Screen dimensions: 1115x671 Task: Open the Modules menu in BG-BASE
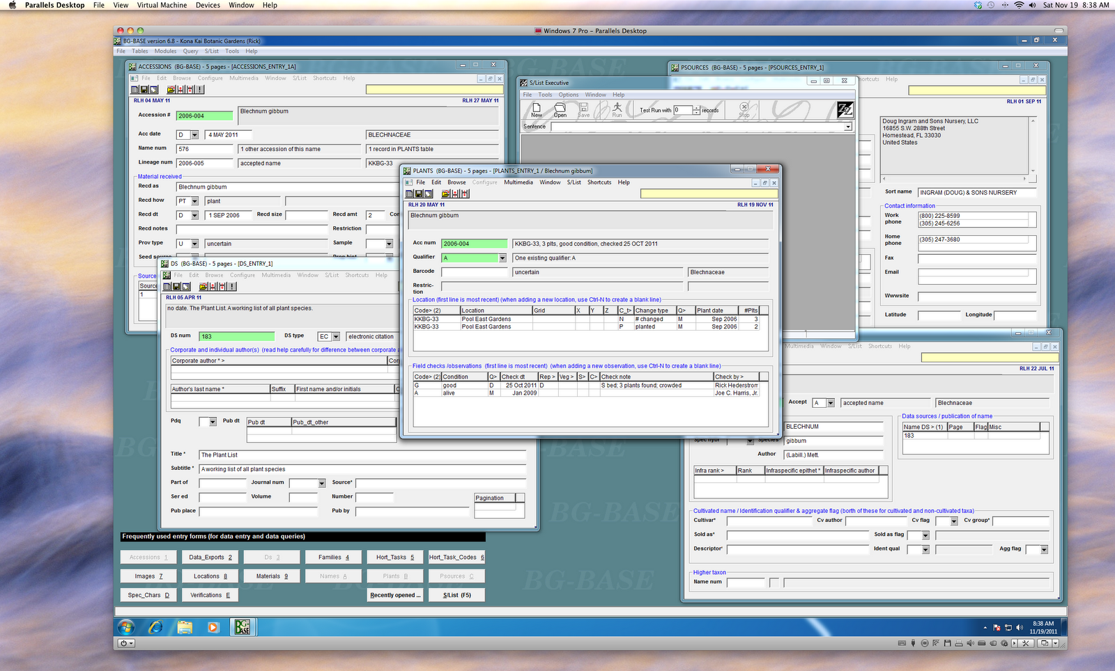pos(165,51)
